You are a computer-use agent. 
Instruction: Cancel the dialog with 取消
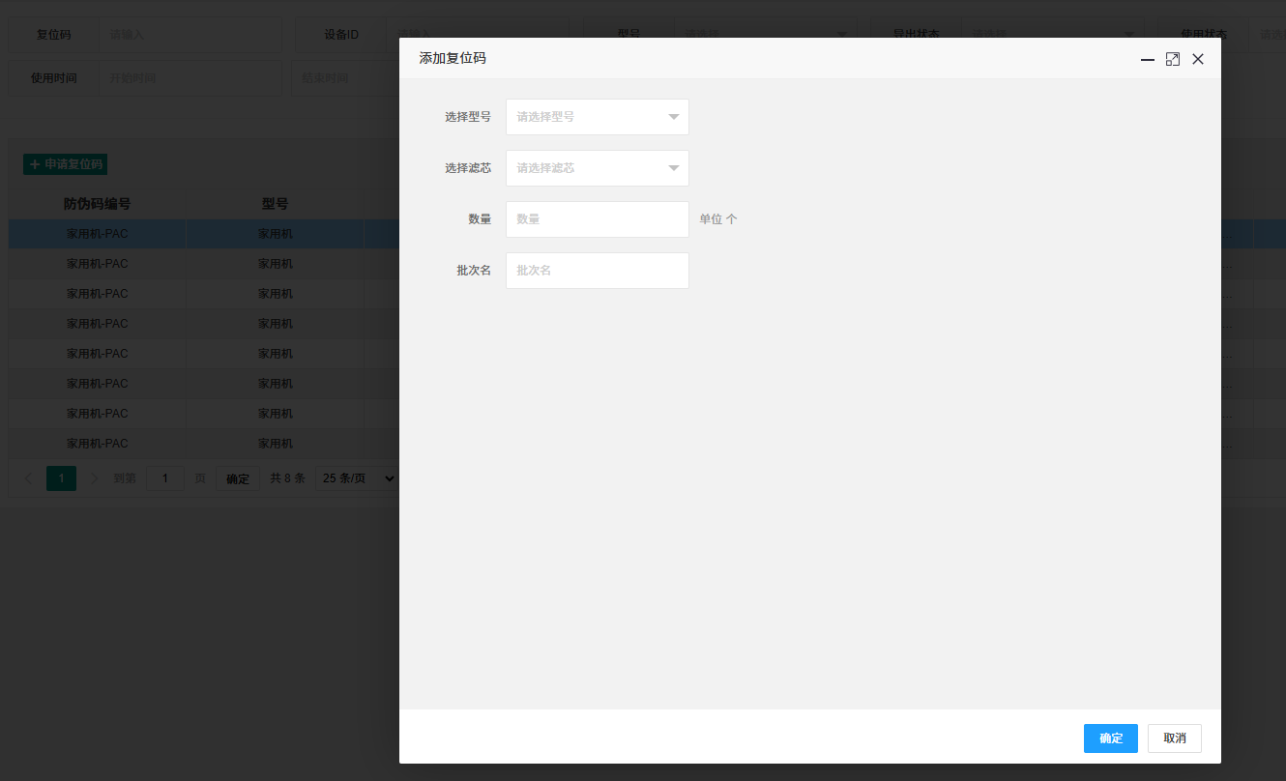(x=1175, y=738)
